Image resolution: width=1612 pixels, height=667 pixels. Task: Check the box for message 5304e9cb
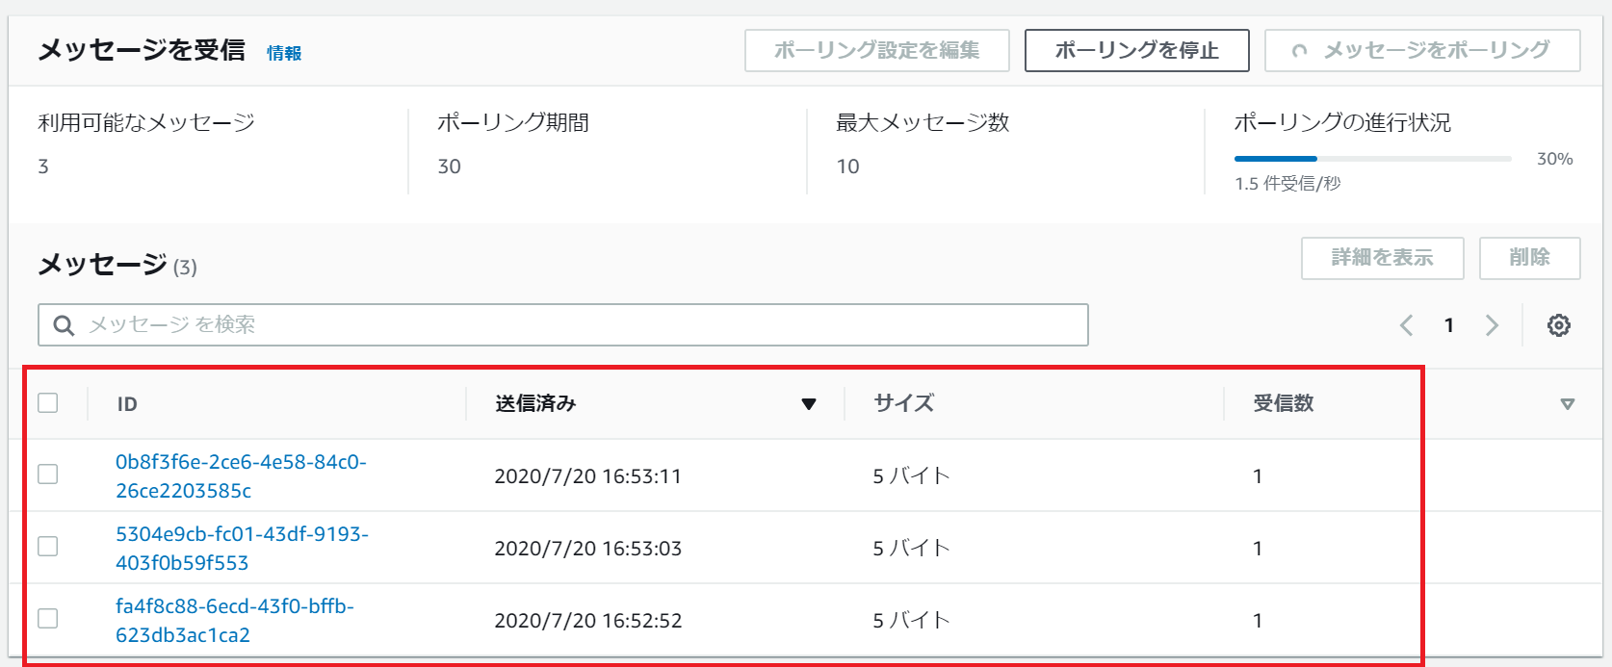point(48,547)
